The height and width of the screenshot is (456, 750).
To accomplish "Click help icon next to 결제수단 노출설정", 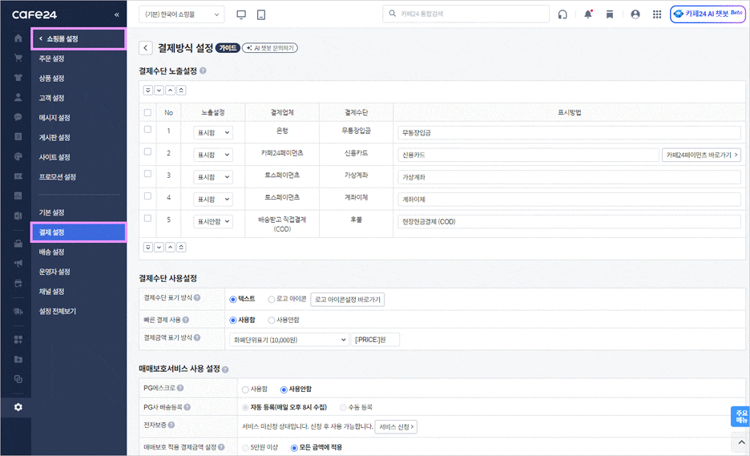I will pyautogui.click(x=203, y=71).
